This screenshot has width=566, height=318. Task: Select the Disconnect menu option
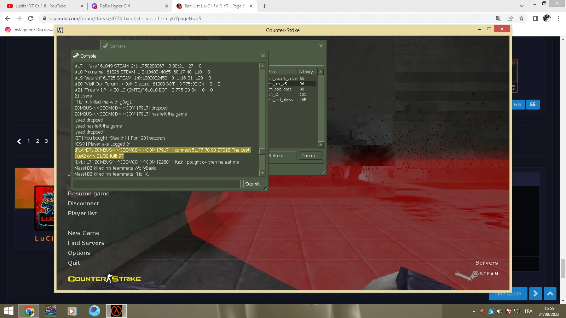click(83, 204)
